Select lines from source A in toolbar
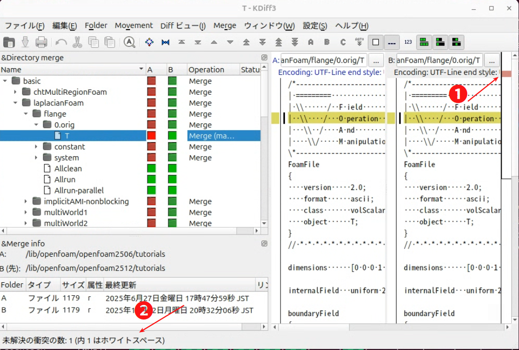 click(x=311, y=42)
